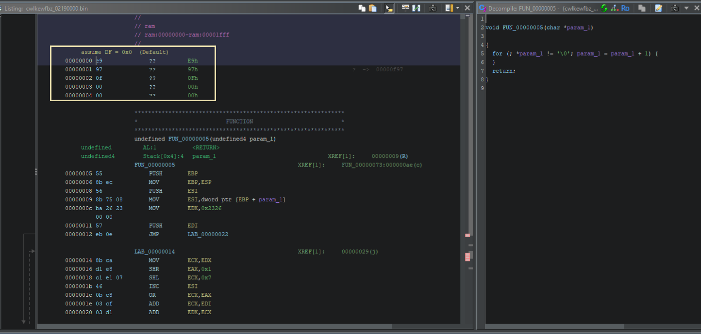Follow XREF 00000029(j) reference
Image resolution: width=701 pixels, height=334 pixels.
pyautogui.click(x=360, y=252)
